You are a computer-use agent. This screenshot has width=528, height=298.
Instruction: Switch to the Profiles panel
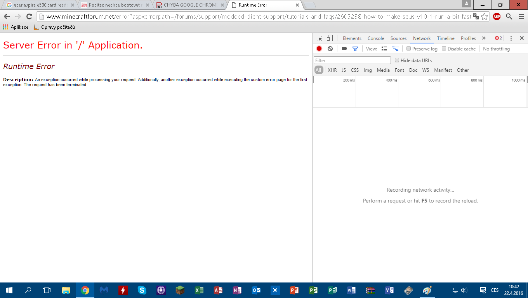pyautogui.click(x=469, y=38)
